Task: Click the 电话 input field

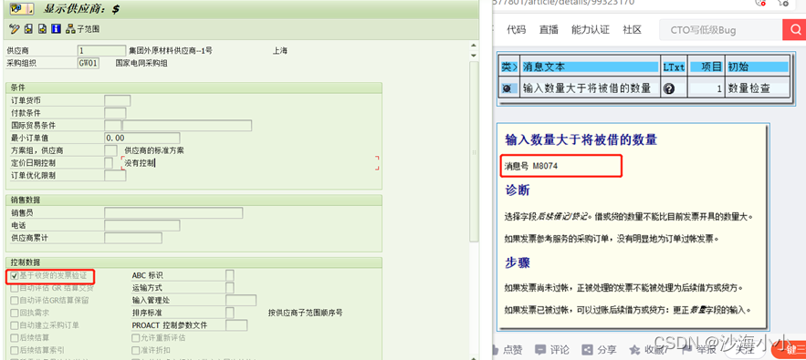Action: click(141, 225)
